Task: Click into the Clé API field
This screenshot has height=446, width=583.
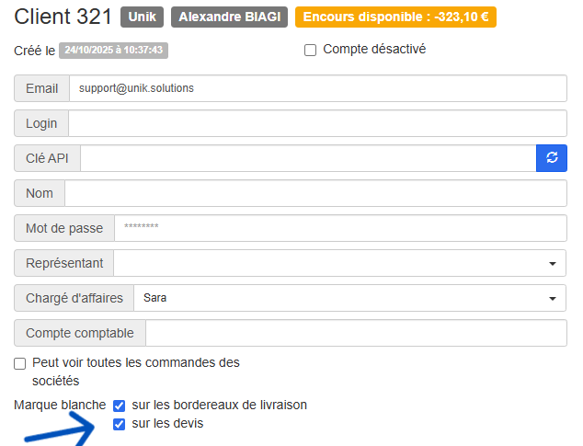Action: coord(308,158)
